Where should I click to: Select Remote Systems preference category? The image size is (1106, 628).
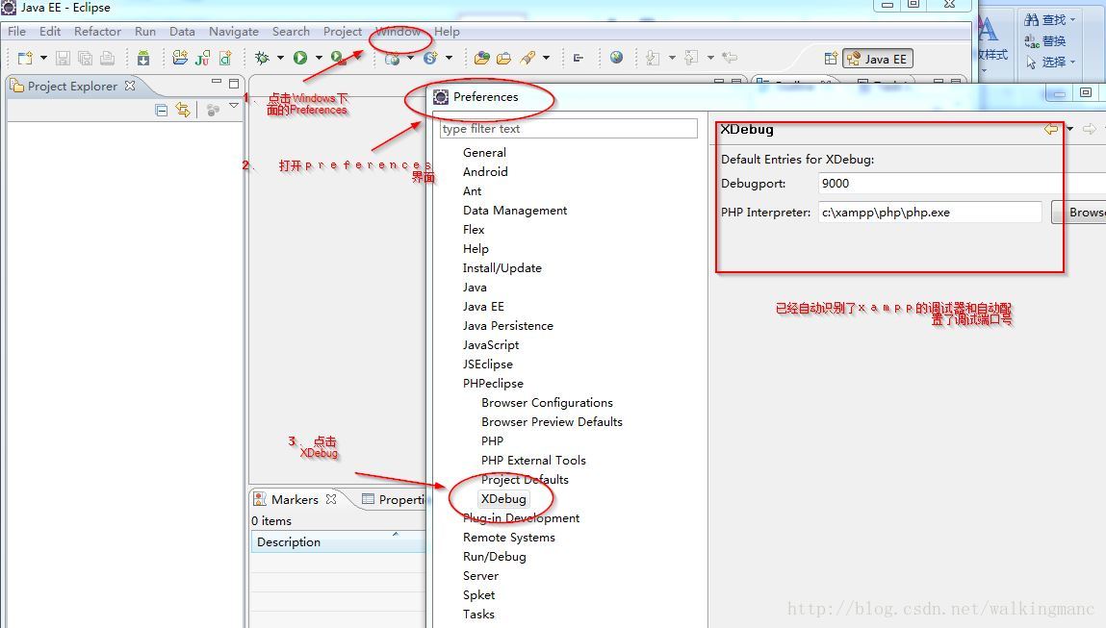508,538
